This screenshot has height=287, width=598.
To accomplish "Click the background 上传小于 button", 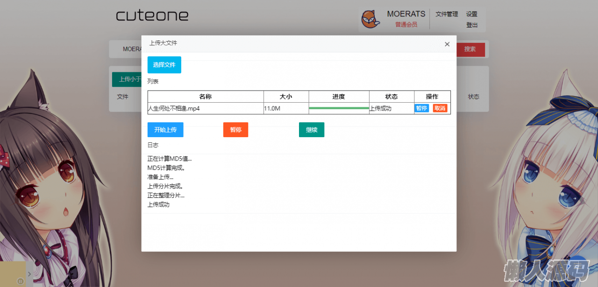I will click(x=127, y=79).
